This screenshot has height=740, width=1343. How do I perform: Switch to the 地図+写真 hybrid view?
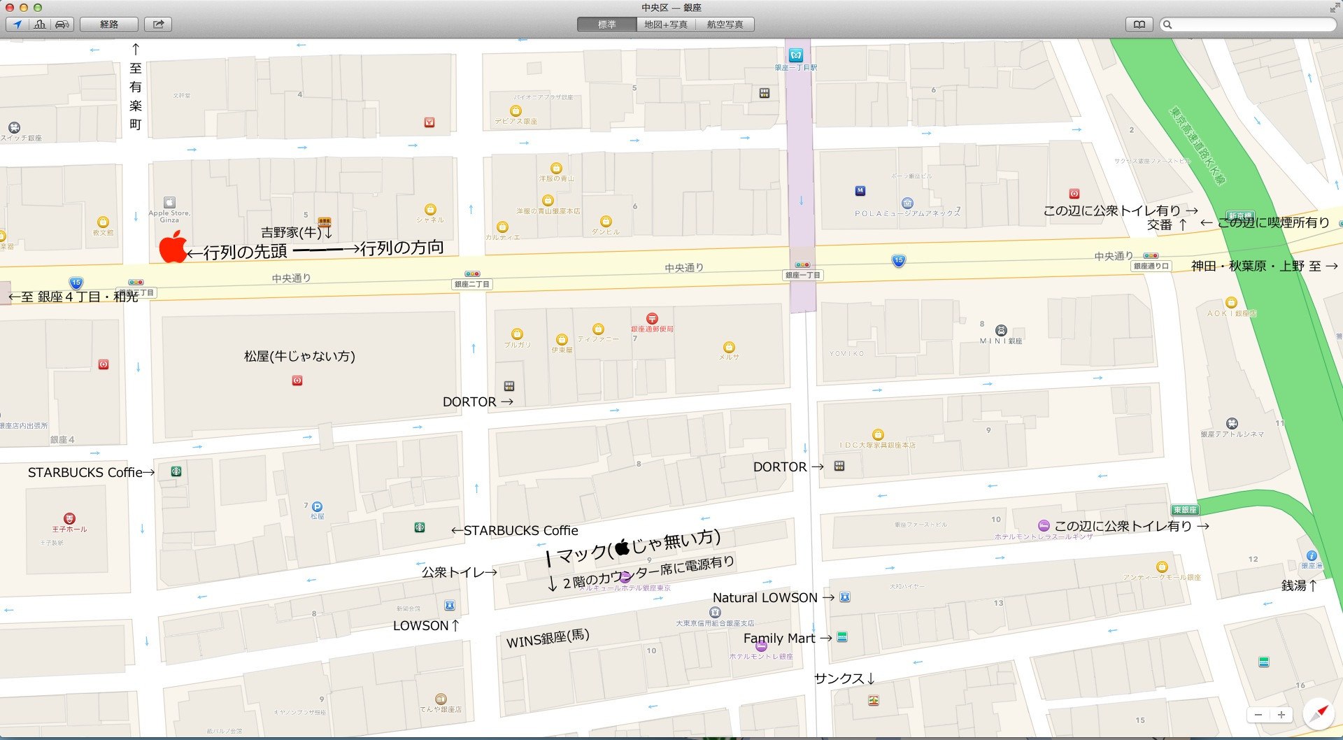[665, 24]
